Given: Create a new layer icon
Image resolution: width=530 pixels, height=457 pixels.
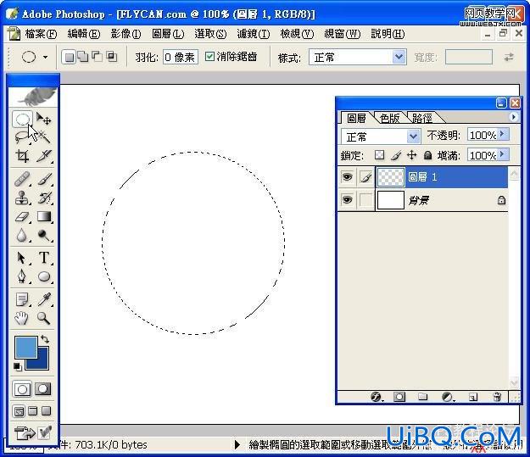Looking at the screenshot, I should click(473, 397).
